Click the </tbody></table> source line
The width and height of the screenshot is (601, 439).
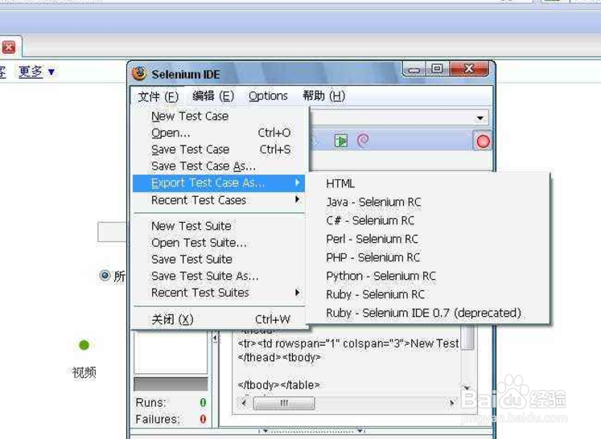pos(279,385)
